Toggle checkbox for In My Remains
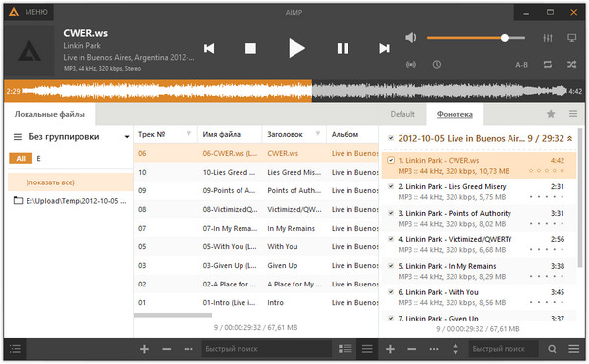Viewport: 589px width, 364px height. pos(391,266)
